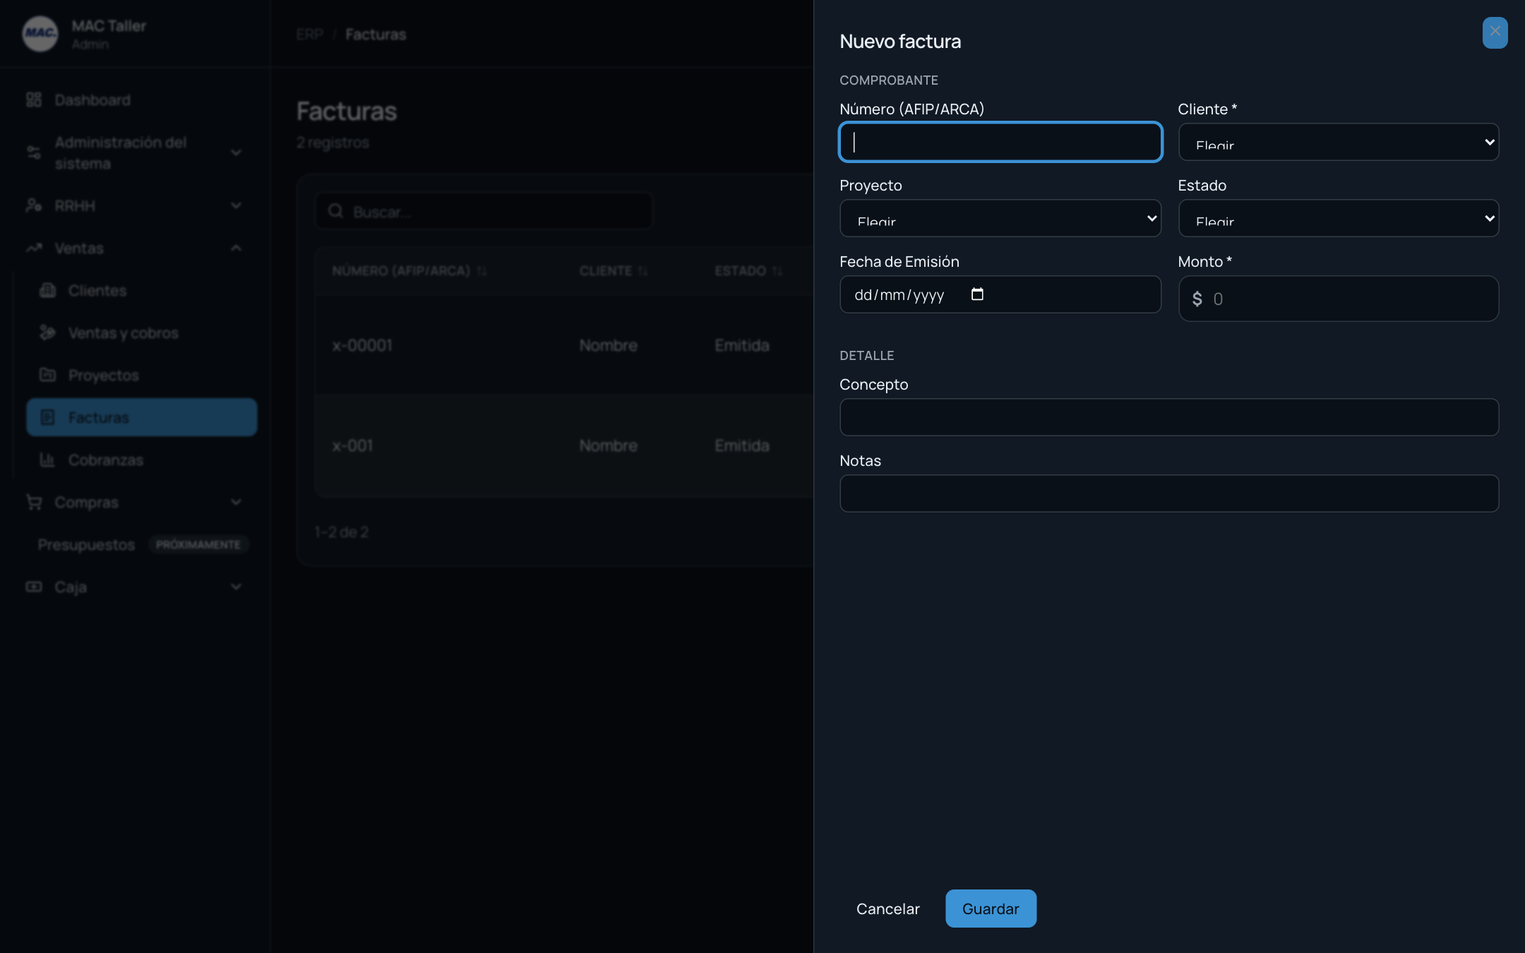1525x953 pixels.
Task: Click the ERP breadcrumb link
Action: coord(309,34)
